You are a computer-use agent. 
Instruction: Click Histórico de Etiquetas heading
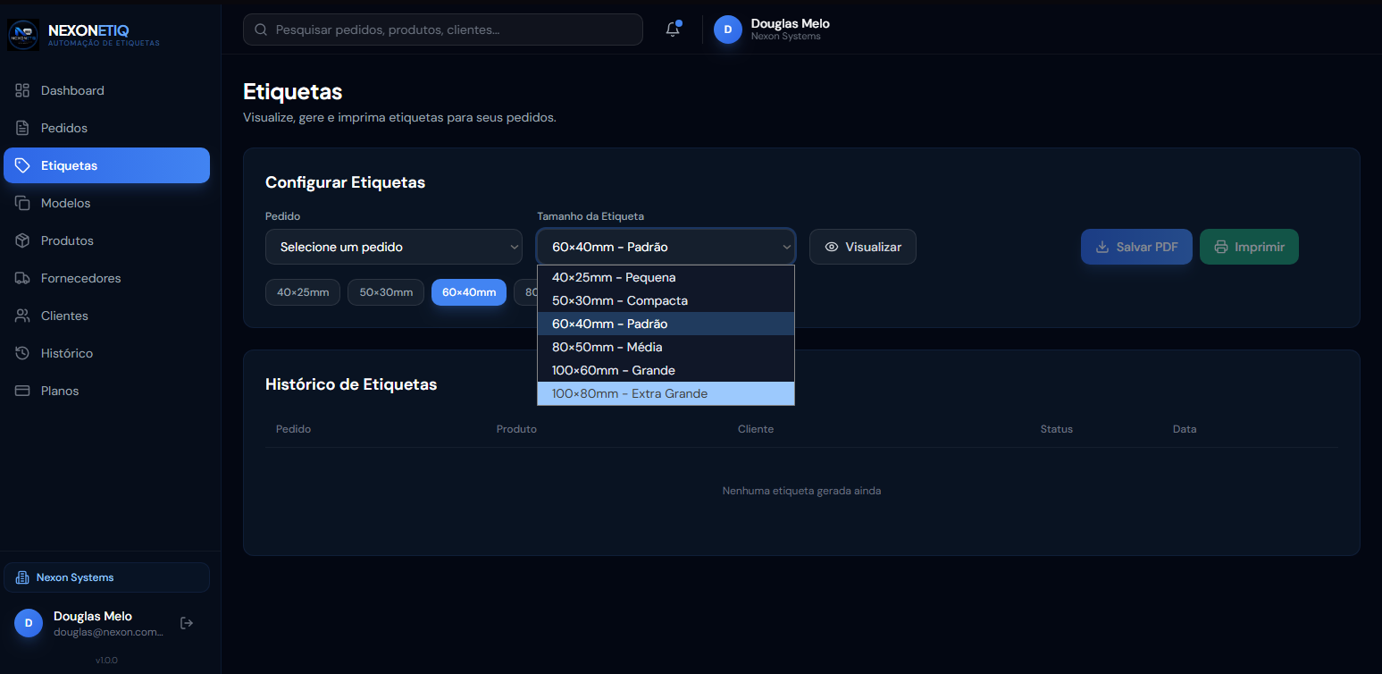click(351, 384)
